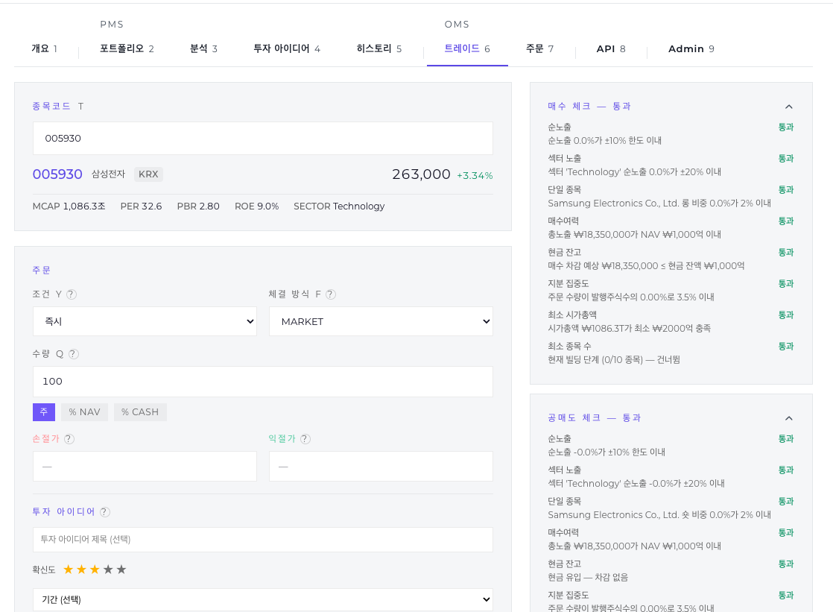Viewport: 833px width, 612px height.
Task: Click the 매수 체크 — 통과 heading
Action: pos(589,107)
